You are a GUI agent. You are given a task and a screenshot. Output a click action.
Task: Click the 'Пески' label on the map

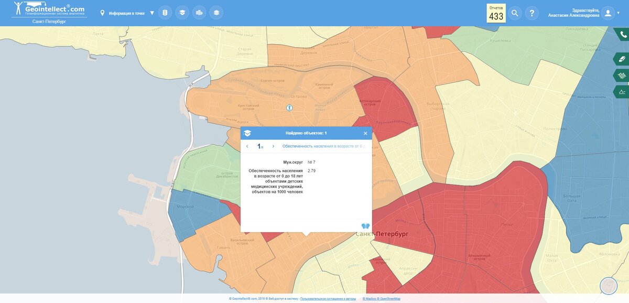click(x=507, y=224)
